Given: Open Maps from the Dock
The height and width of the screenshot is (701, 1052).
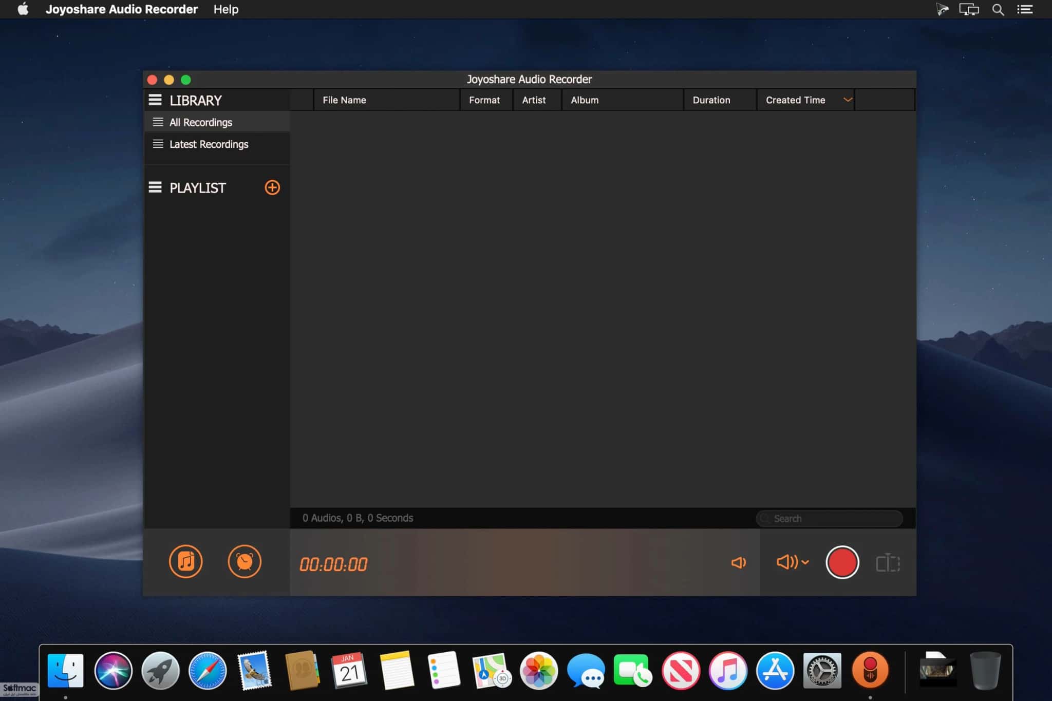Looking at the screenshot, I should pyautogui.click(x=492, y=670).
